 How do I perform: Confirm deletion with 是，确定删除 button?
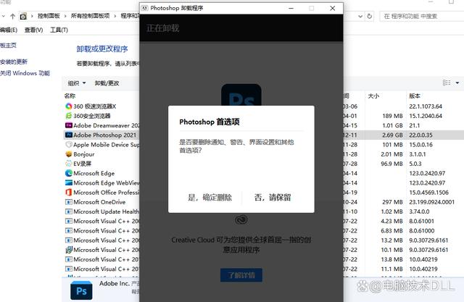210,198
